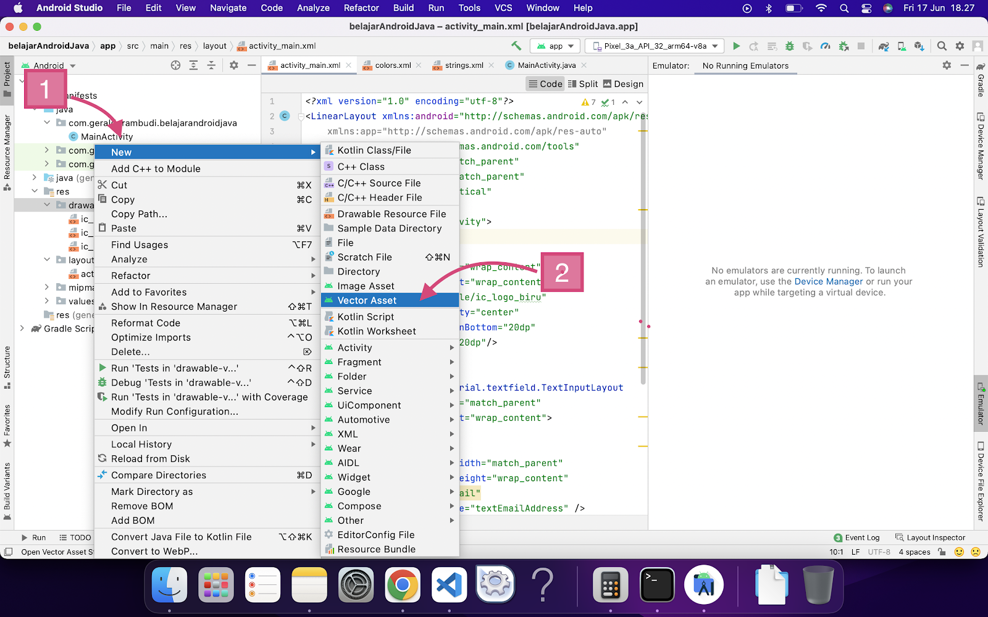Expand the values folder node
Image resolution: width=988 pixels, height=617 pixels.
pos(47,301)
